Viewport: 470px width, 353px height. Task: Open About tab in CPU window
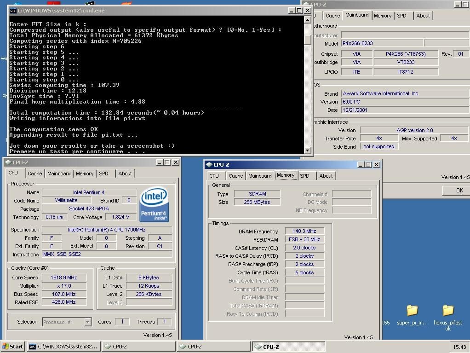point(125,174)
